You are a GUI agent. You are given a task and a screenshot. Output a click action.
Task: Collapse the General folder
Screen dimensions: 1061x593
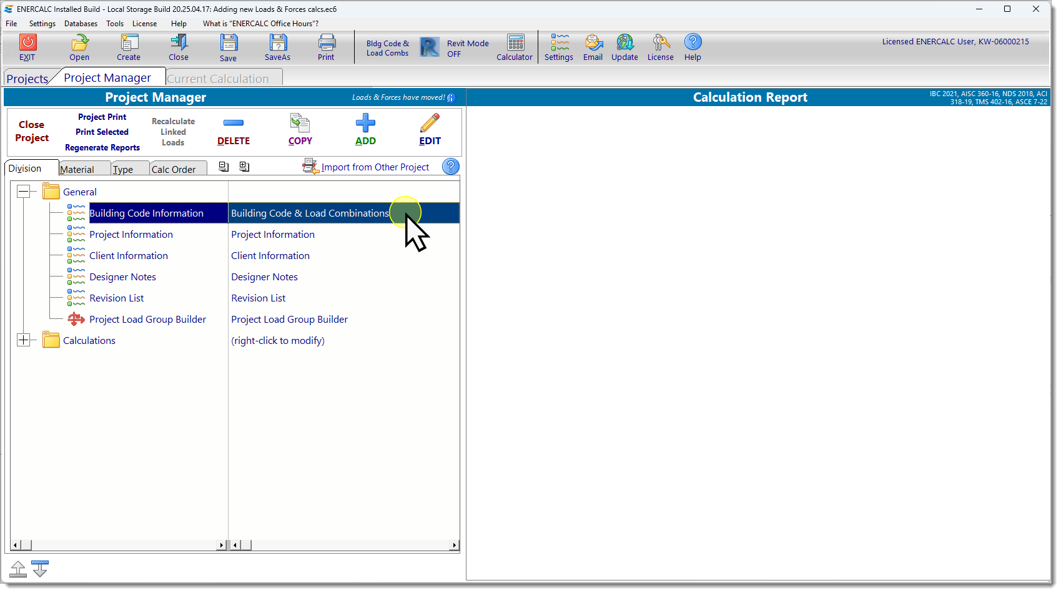pos(24,192)
